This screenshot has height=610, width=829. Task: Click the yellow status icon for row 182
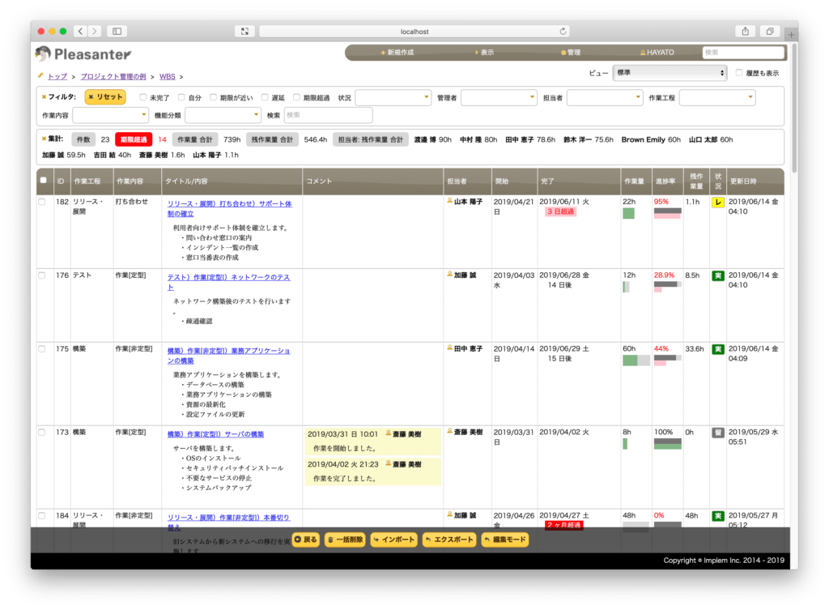(x=717, y=202)
